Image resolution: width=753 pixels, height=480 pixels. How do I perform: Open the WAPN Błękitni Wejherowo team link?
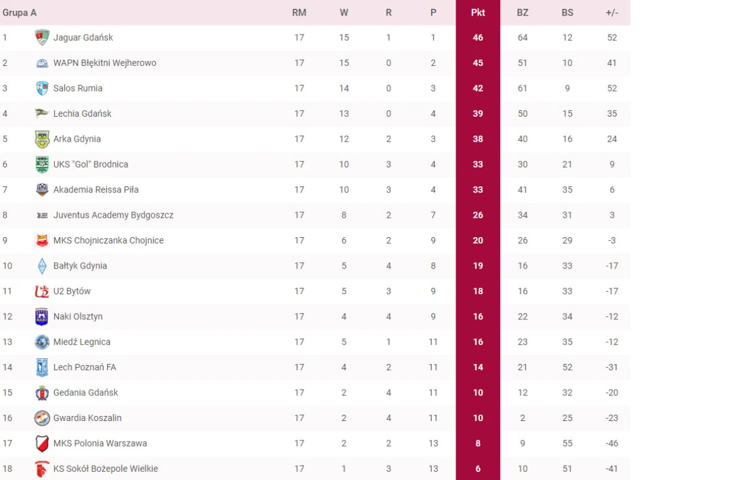105,63
